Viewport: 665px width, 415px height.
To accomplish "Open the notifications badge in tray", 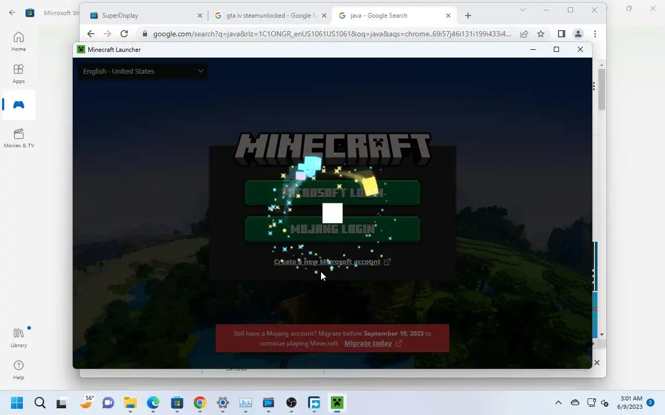I will 650,402.
